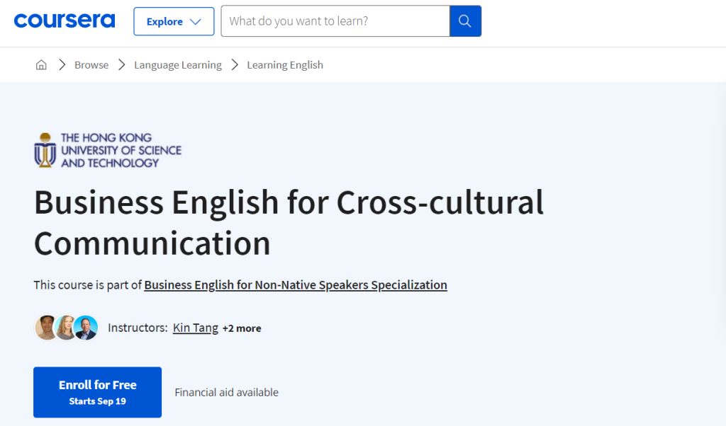This screenshot has height=426, width=726.
Task: Go to Learning English breadcrumb
Action: [x=285, y=65]
